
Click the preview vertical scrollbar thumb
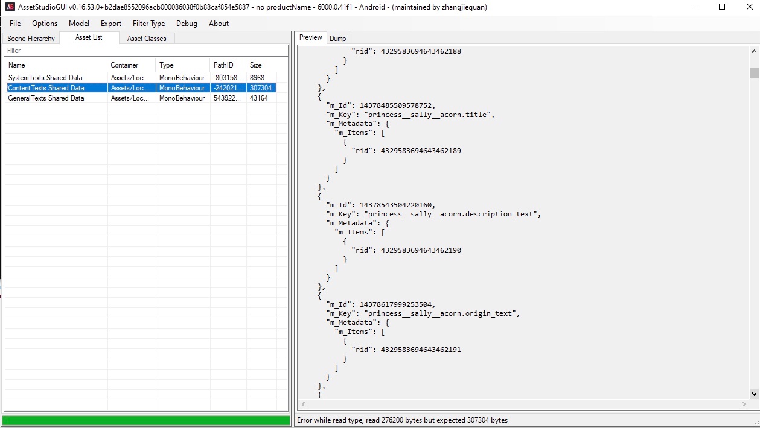click(754, 73)
